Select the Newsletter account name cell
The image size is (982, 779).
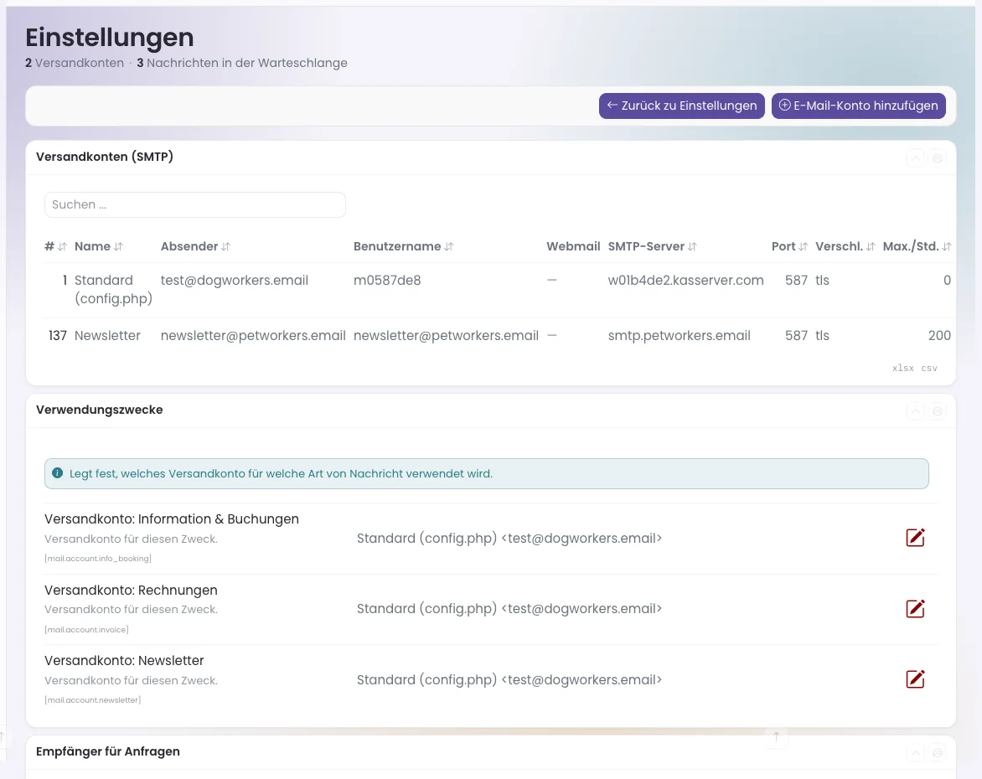(x=107, y=336)
